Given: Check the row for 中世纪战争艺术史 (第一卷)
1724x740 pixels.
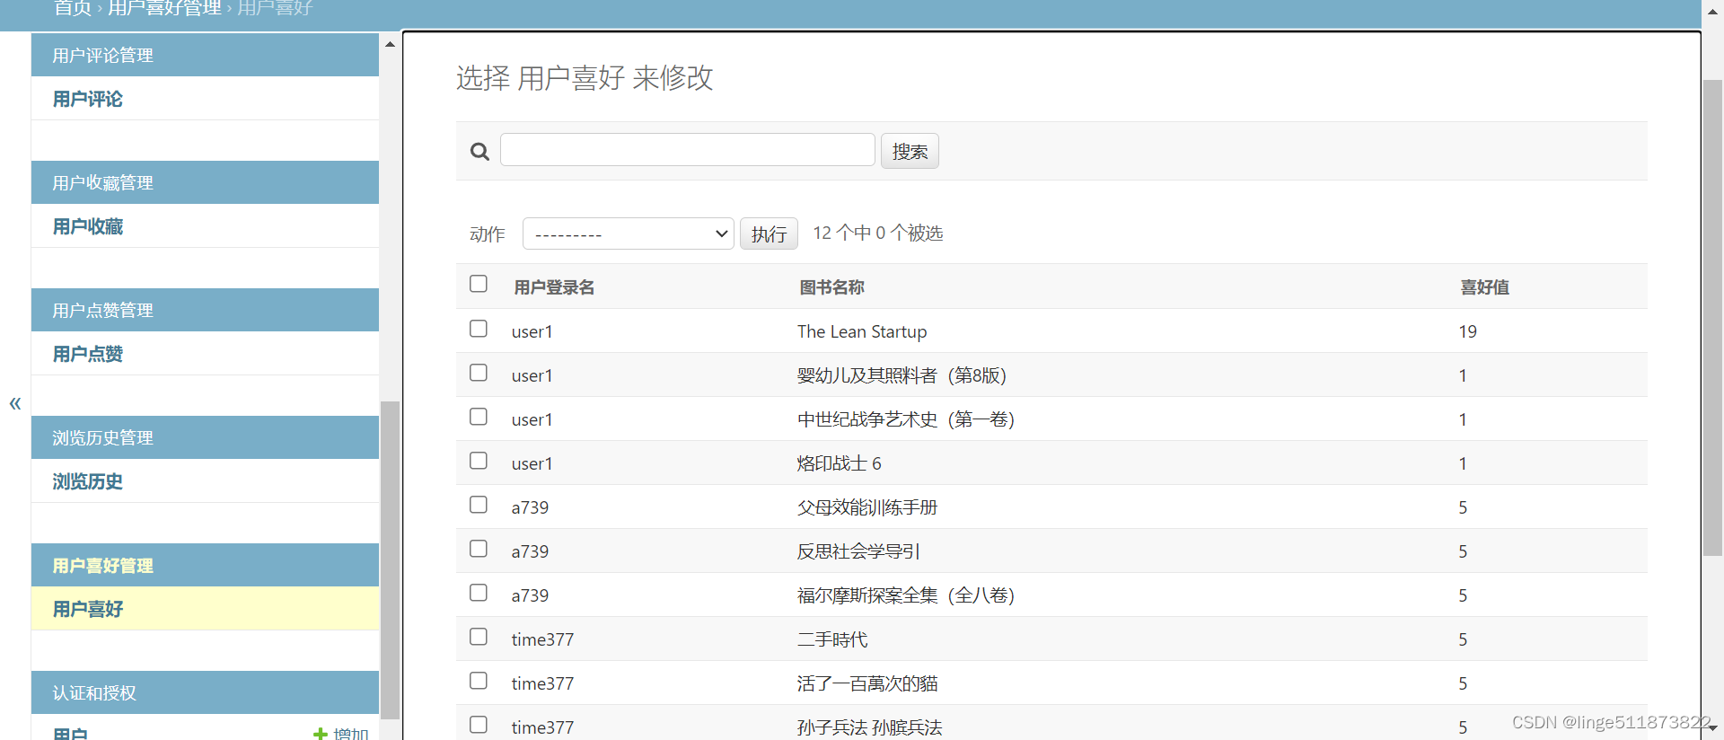Looking at the screenshot, I should click(x=479, y=417).
